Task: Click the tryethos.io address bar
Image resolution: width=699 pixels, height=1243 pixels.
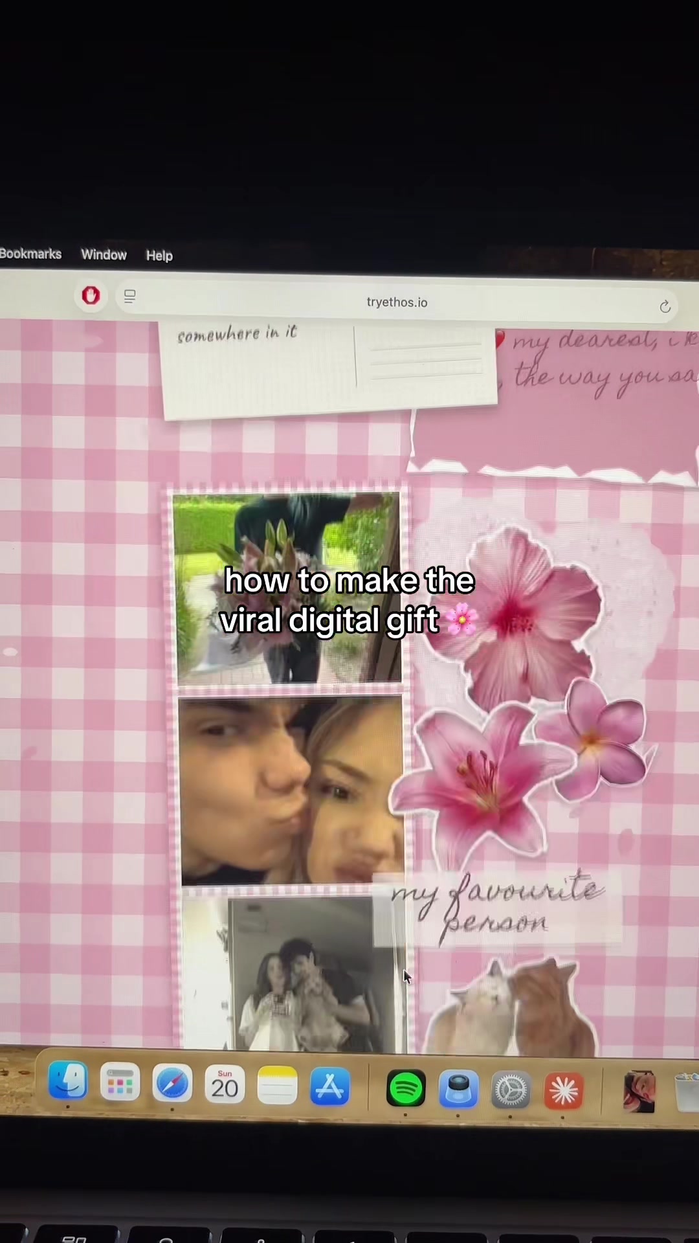Action: 396,302
